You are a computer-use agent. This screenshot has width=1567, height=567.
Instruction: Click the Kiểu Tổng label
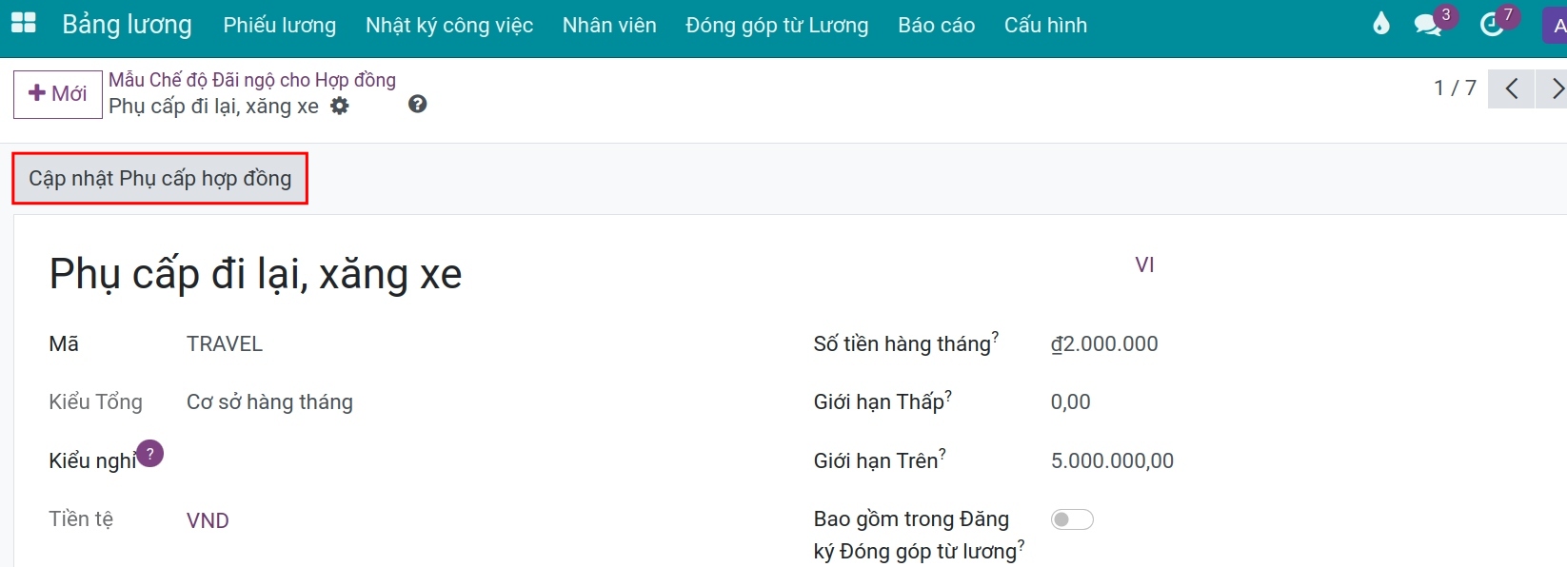click(x=95, y=402)
